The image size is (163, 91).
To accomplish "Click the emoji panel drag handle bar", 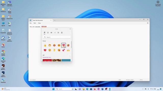I will (x=57, y=29).
